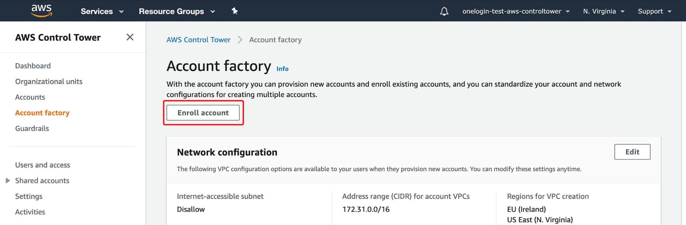Open Users and access settings
Screen dimensions: 686x225
tap(42, 165)
